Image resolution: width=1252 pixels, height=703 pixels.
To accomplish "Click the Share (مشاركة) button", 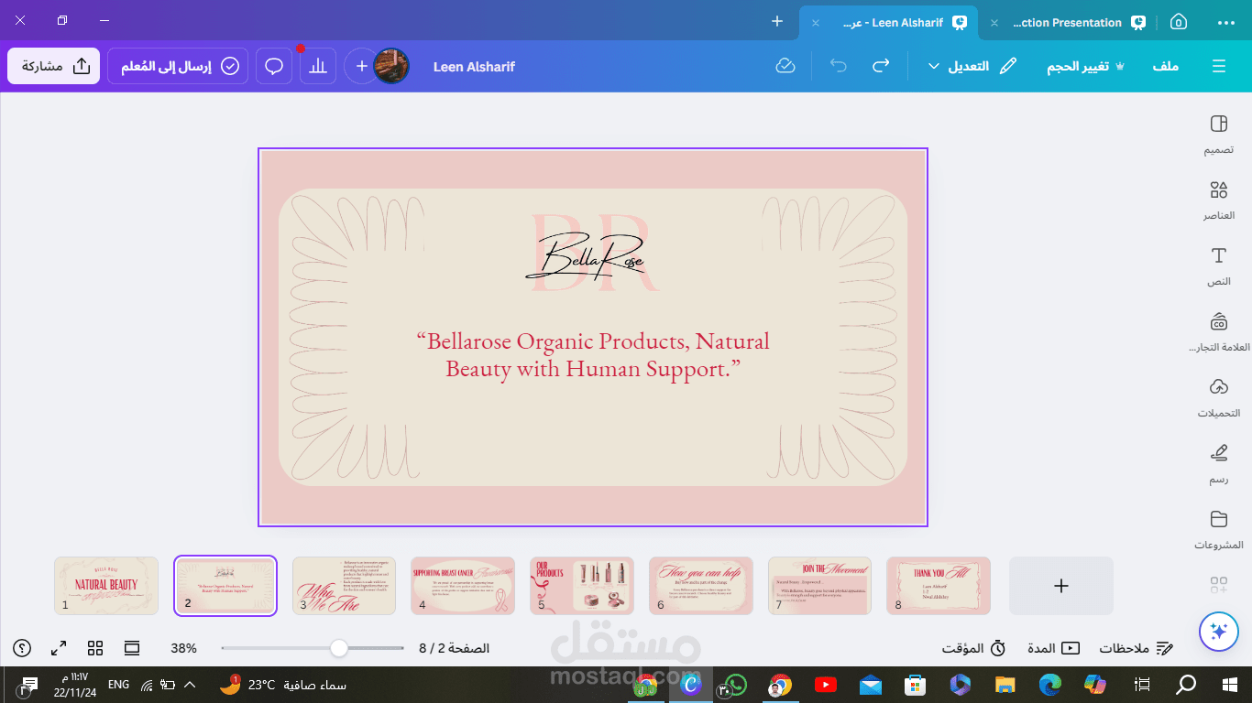I will pos(53,66).
